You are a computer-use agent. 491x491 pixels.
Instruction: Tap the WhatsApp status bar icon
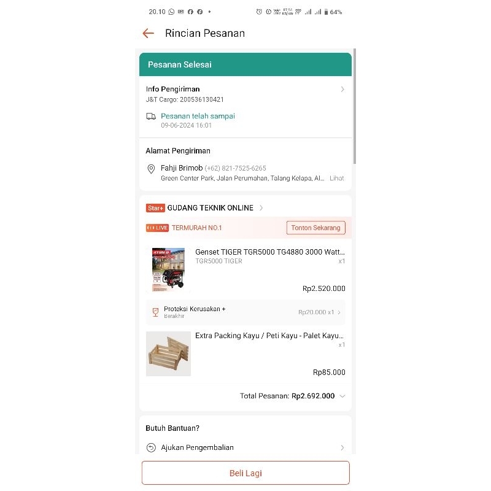point(171,12)
